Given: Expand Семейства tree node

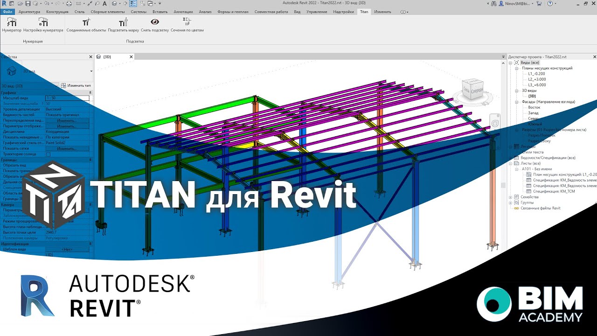Looking at the screenshot, I should [511, 197].
